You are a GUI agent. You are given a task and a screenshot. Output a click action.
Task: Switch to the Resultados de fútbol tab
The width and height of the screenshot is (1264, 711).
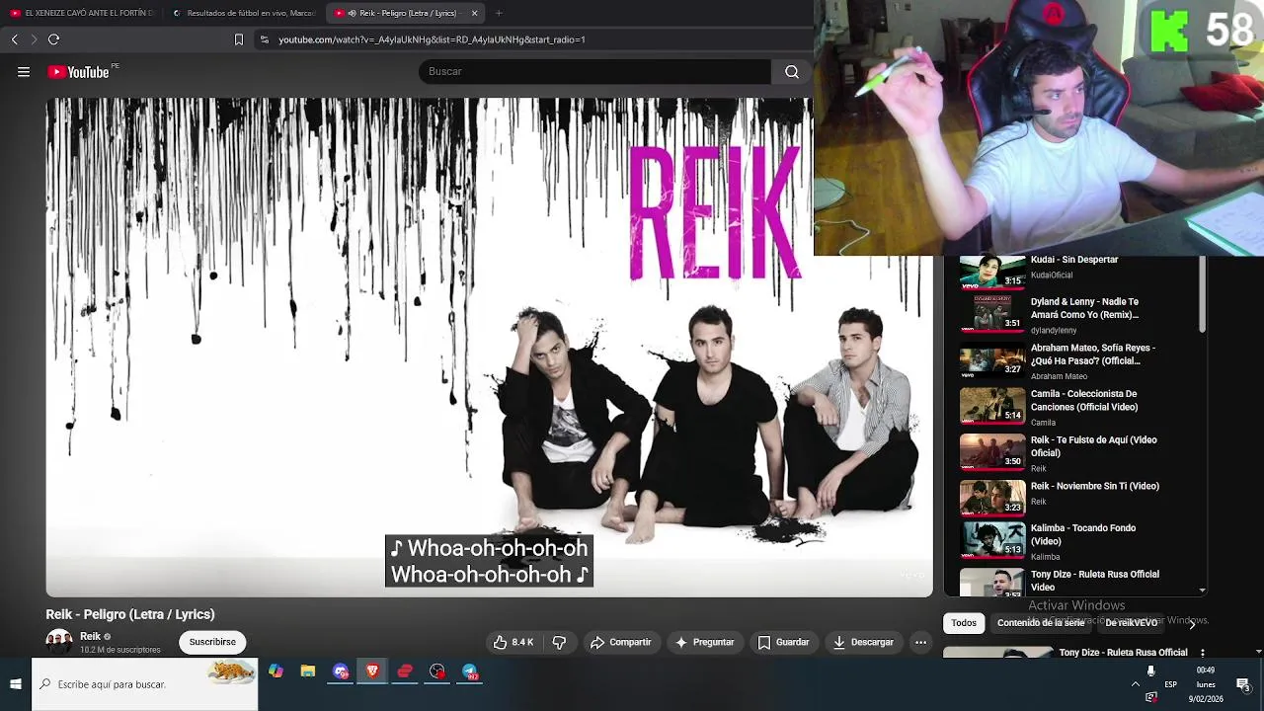[245, 13]
